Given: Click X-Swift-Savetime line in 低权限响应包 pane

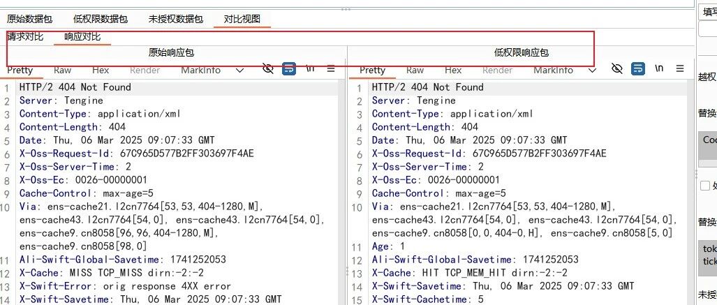Looking at the screenshot, I should (503, 285).
